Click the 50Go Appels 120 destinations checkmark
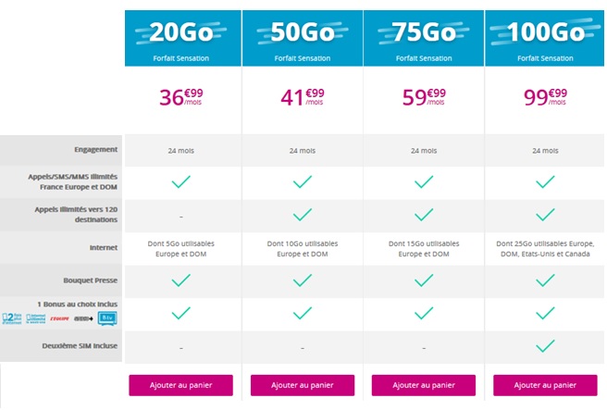607x410 pixels. coord(303,215)
